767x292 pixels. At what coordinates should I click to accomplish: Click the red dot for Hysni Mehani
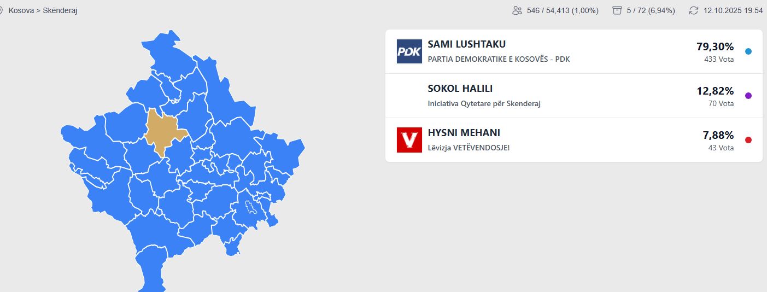click(x=748, y=140)
